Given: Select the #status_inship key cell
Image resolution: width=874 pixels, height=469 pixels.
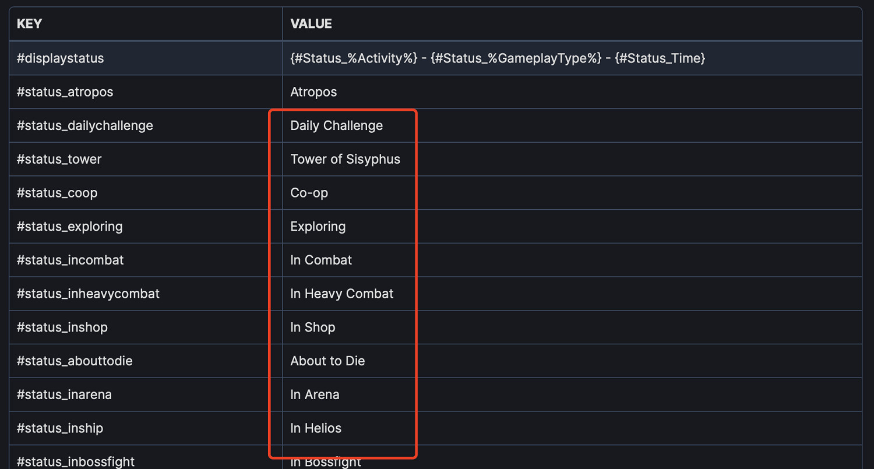Looking at the screenshot, I should (x=60, y=428).
